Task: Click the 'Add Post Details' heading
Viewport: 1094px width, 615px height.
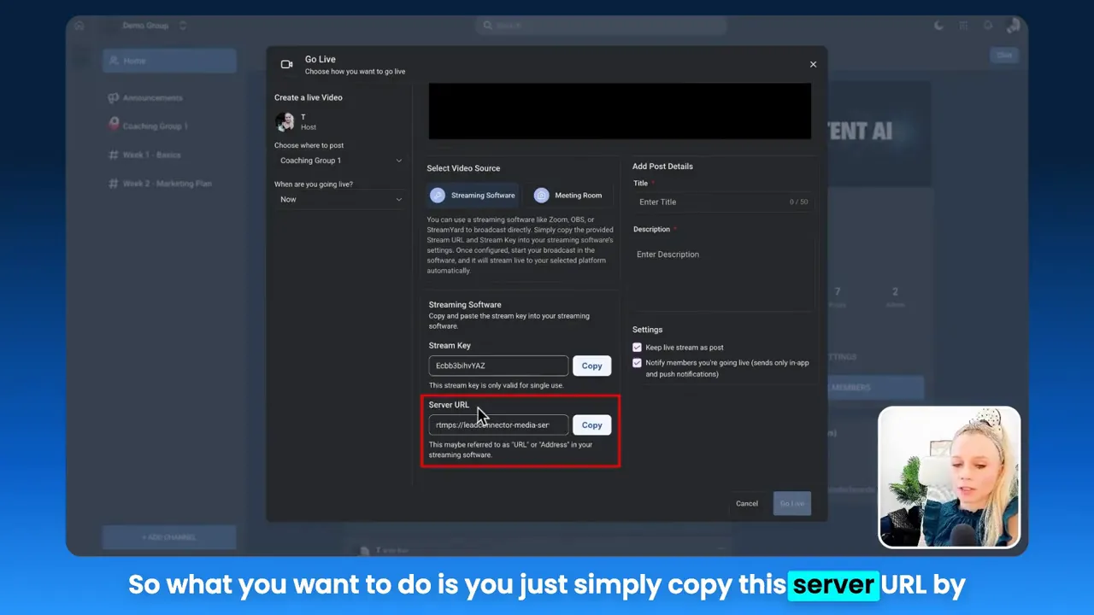Action: pyautogui.click(x=662, y=167)
